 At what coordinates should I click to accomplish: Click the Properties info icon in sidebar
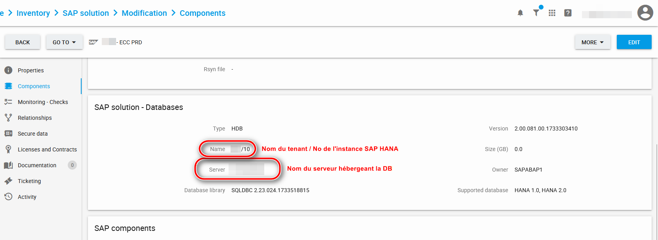tap(8, 70)
